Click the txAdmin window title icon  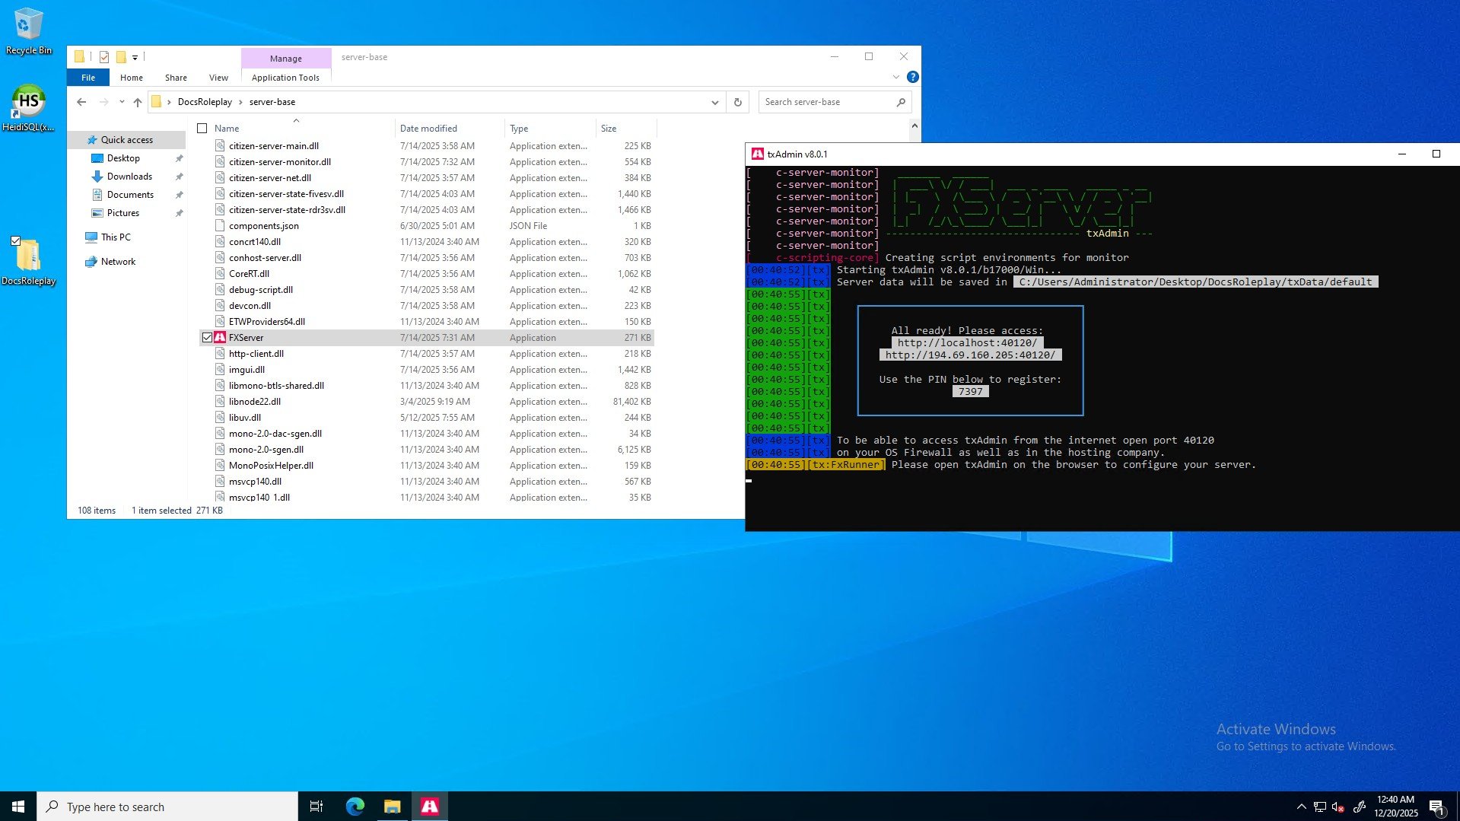point(758,154)
